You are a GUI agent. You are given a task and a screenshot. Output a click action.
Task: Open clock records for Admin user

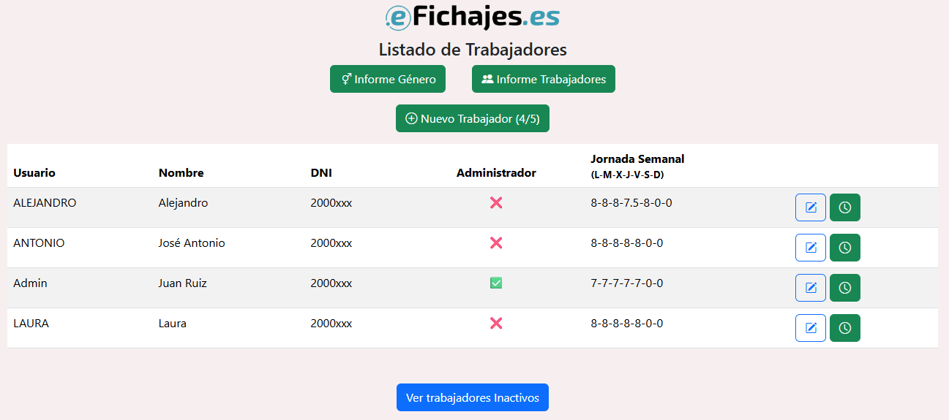point(844,288)
